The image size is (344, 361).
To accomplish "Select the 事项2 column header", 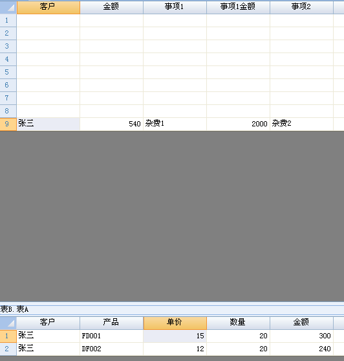I will pyautogui.click(x=302, y=7).
